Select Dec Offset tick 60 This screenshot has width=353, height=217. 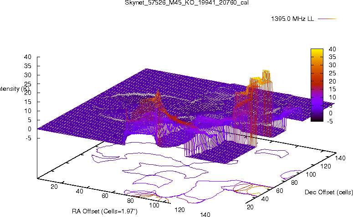279,191
